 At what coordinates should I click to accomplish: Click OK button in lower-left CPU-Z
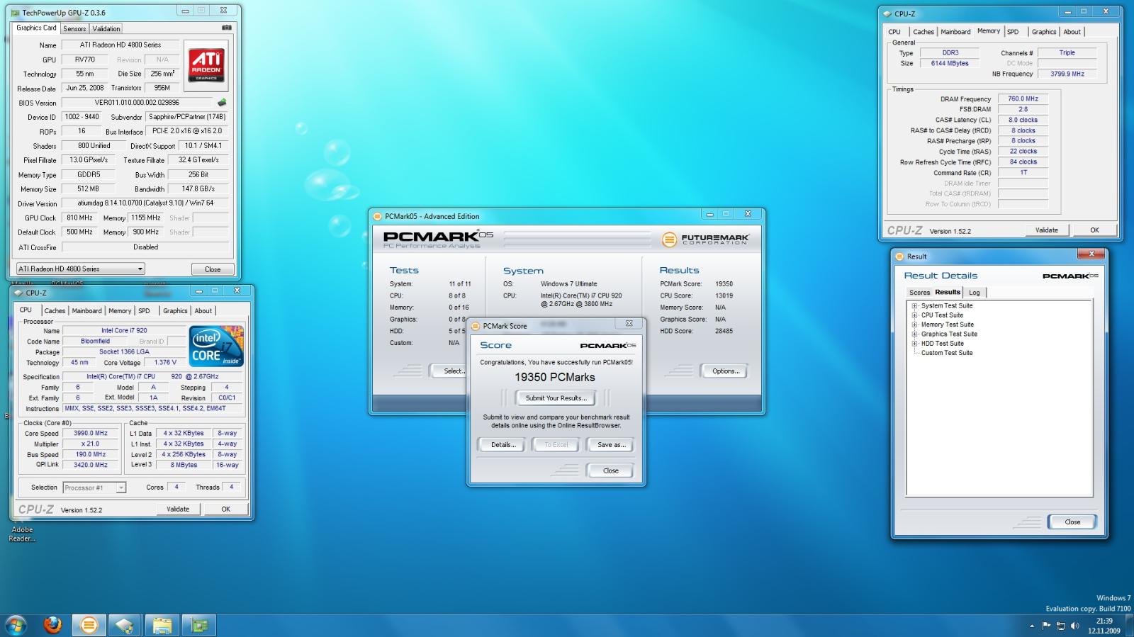point(225,509)
